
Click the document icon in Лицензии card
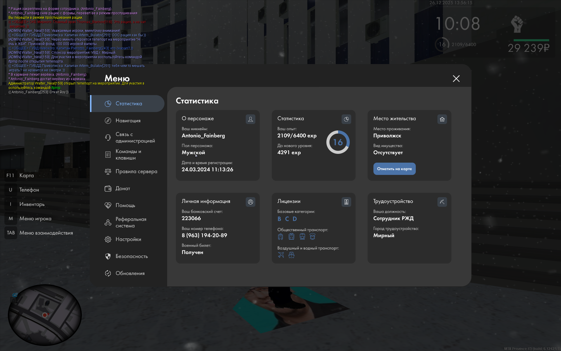(x=346, y=202)
